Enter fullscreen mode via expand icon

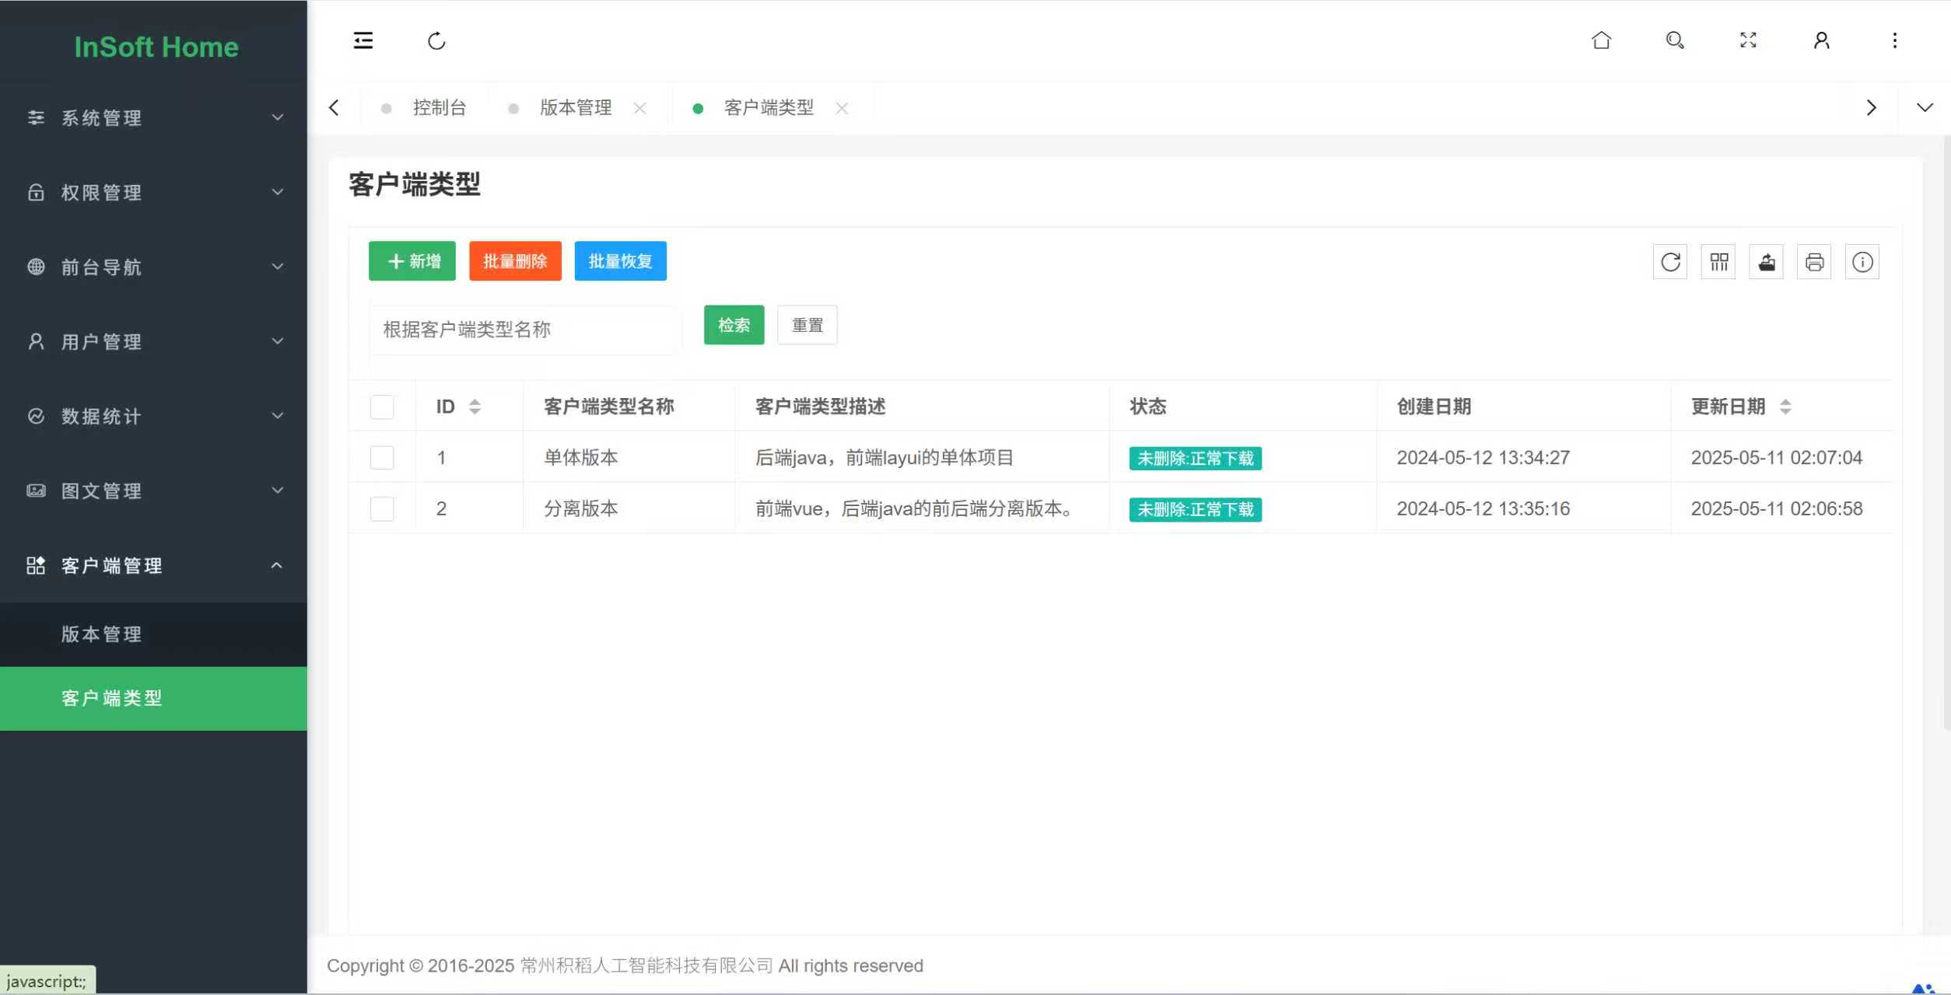(1747, 40)
